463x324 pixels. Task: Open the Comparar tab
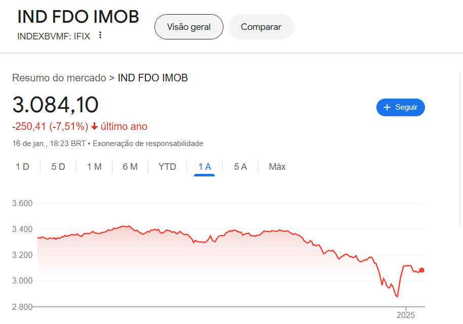[261, 27]
